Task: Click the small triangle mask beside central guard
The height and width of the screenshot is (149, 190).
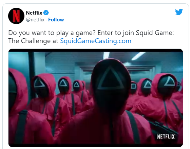Action: click(x=148, y=84)
